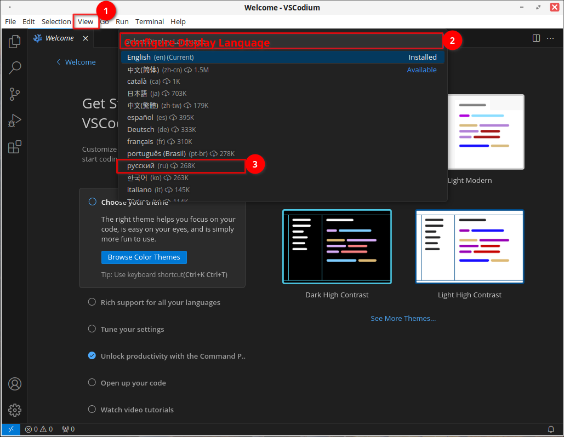The height and width of the screenshot is (437, 564).
Task: Click the Browse Color Themes button
Action: [x=144, y=257]
